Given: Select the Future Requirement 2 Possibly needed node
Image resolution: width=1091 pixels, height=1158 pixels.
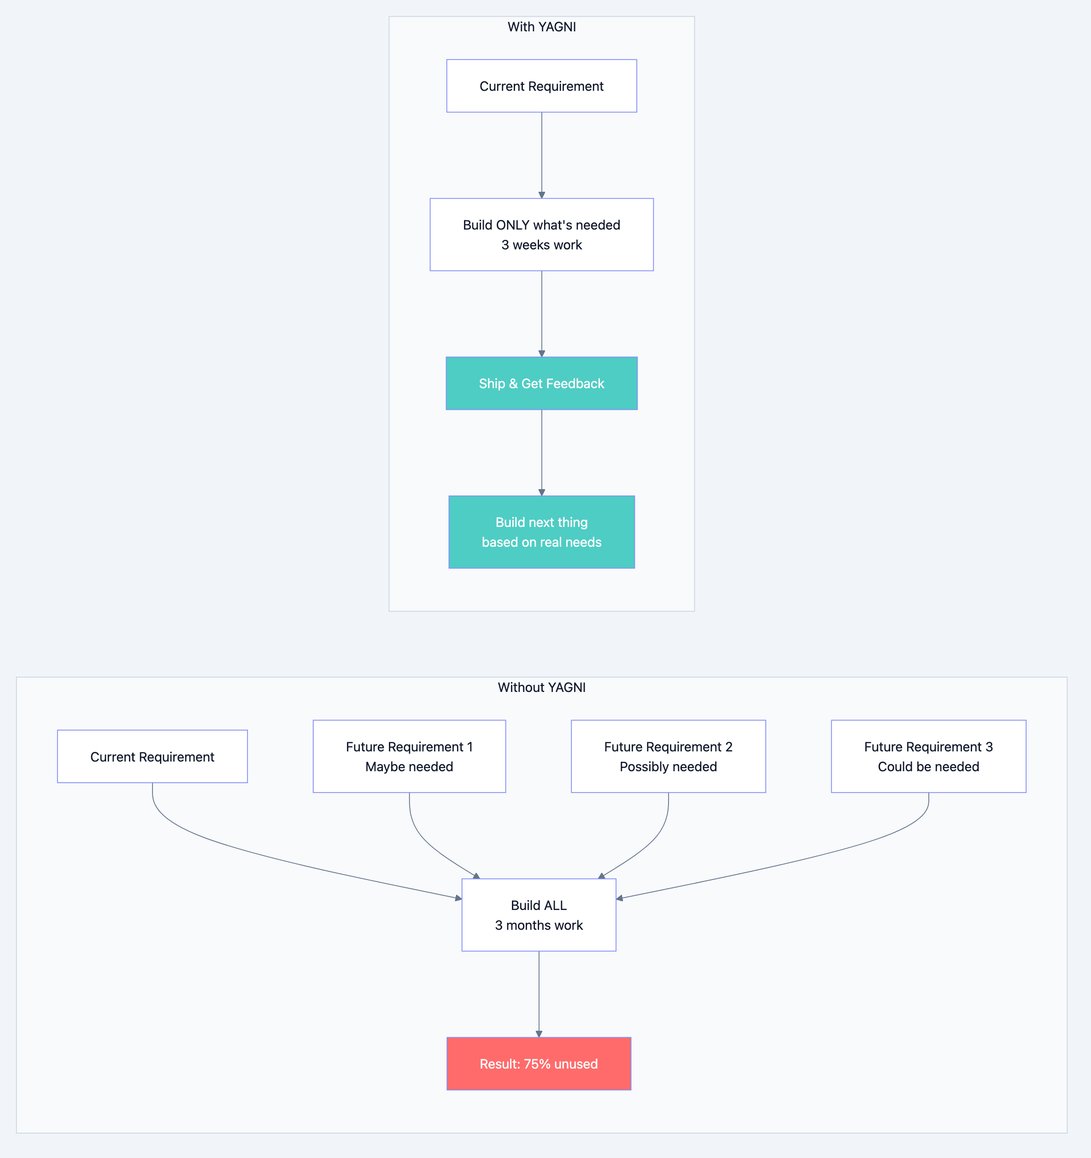Looking at the screenshot, I should tap(668, 756).
